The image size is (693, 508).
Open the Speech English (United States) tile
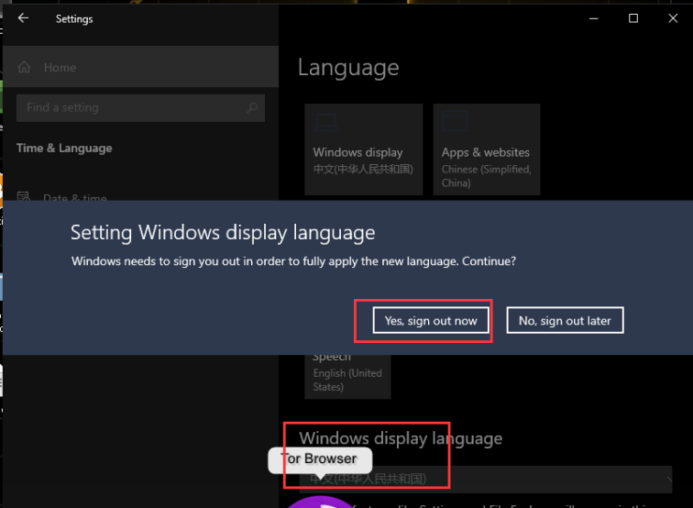(x=347, y=376)
